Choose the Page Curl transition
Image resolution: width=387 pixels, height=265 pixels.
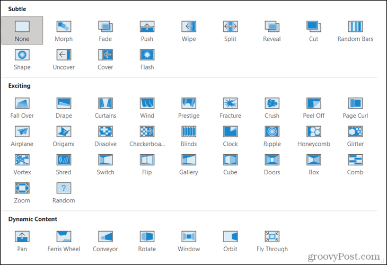coord(355,108)
